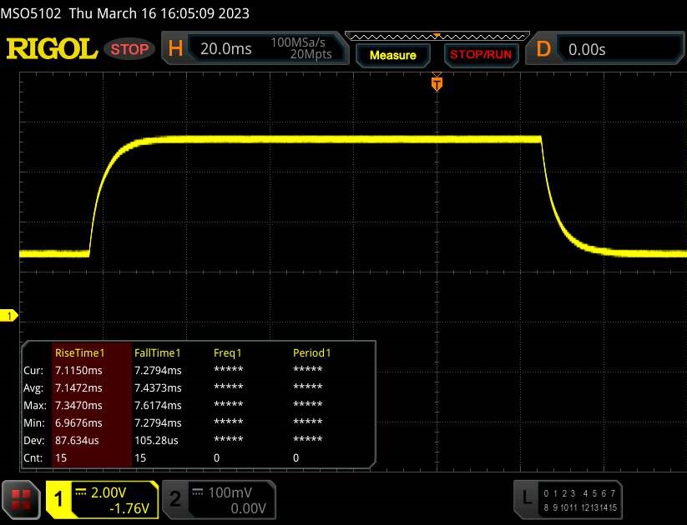
Task: Click the RiseTime1 max 7.3470ms
Action: pyautogui.click(x=78, y=406)
